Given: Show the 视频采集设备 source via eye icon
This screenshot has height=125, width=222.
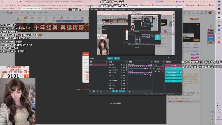Looking at the screenshot, I should pos(122,70).
